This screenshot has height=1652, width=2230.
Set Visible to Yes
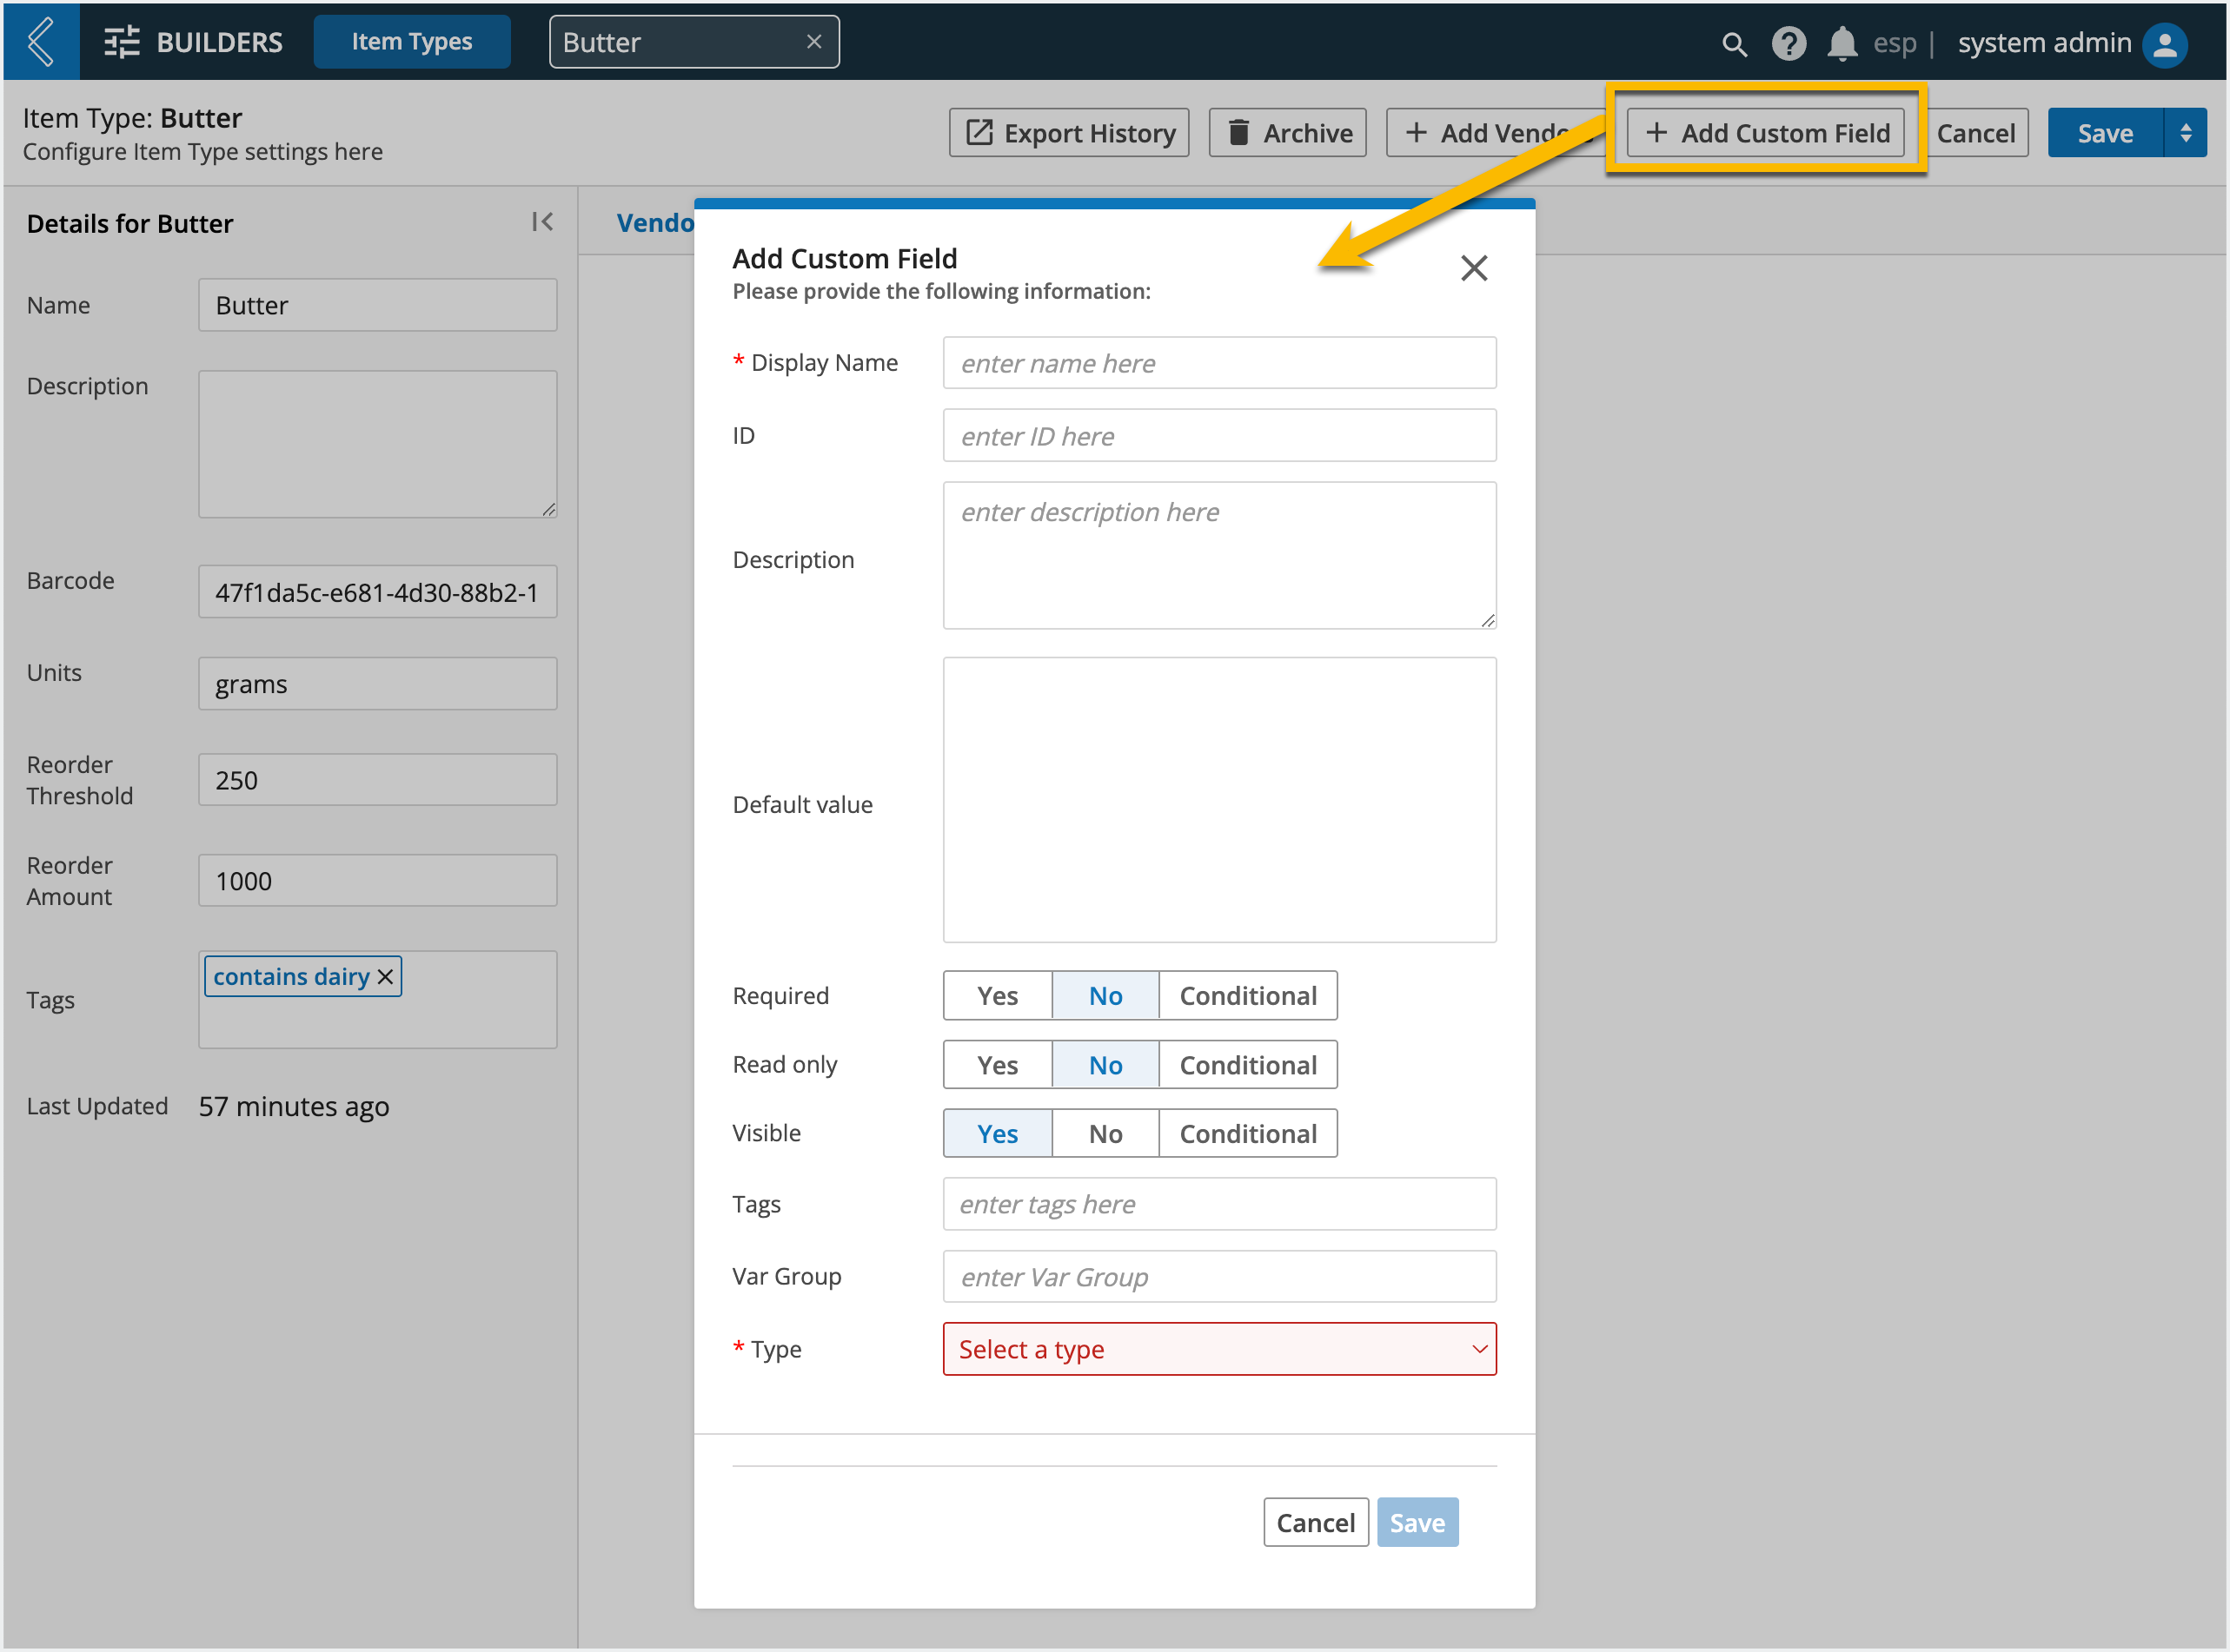[998, 1134]
